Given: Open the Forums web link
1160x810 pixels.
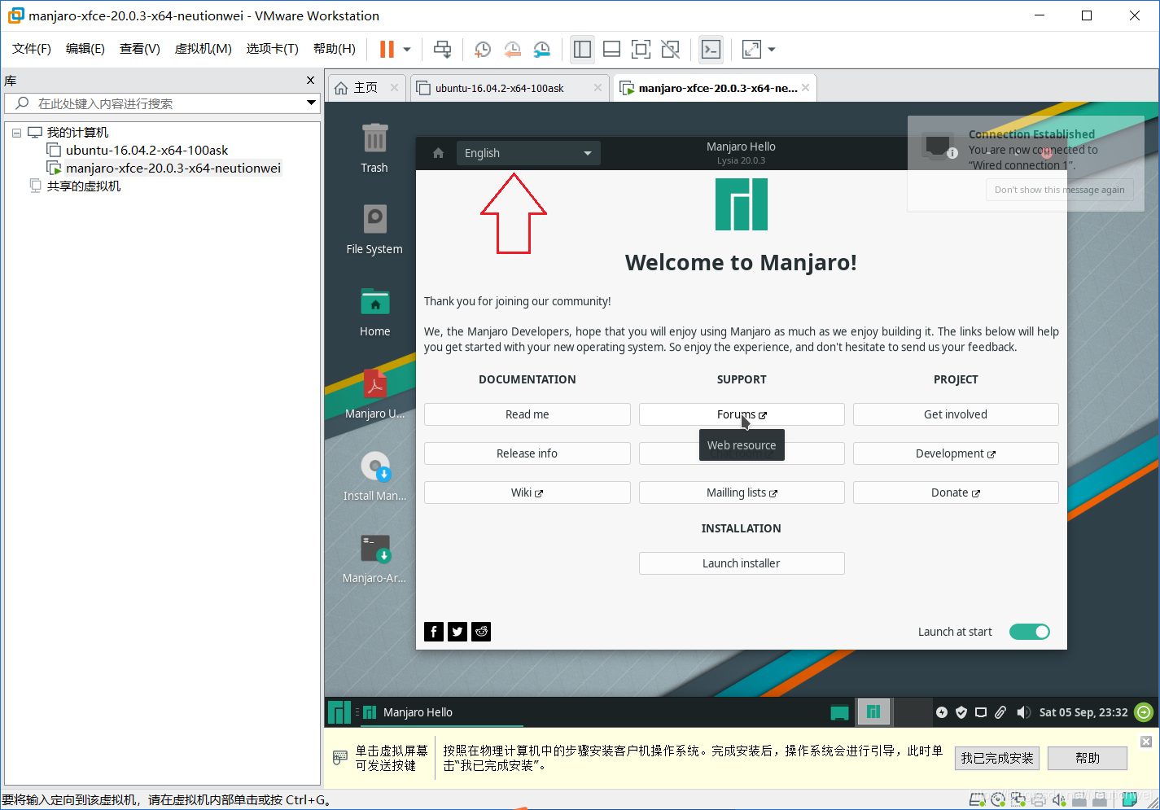Looking at the screenshot, I should [742, 414].
